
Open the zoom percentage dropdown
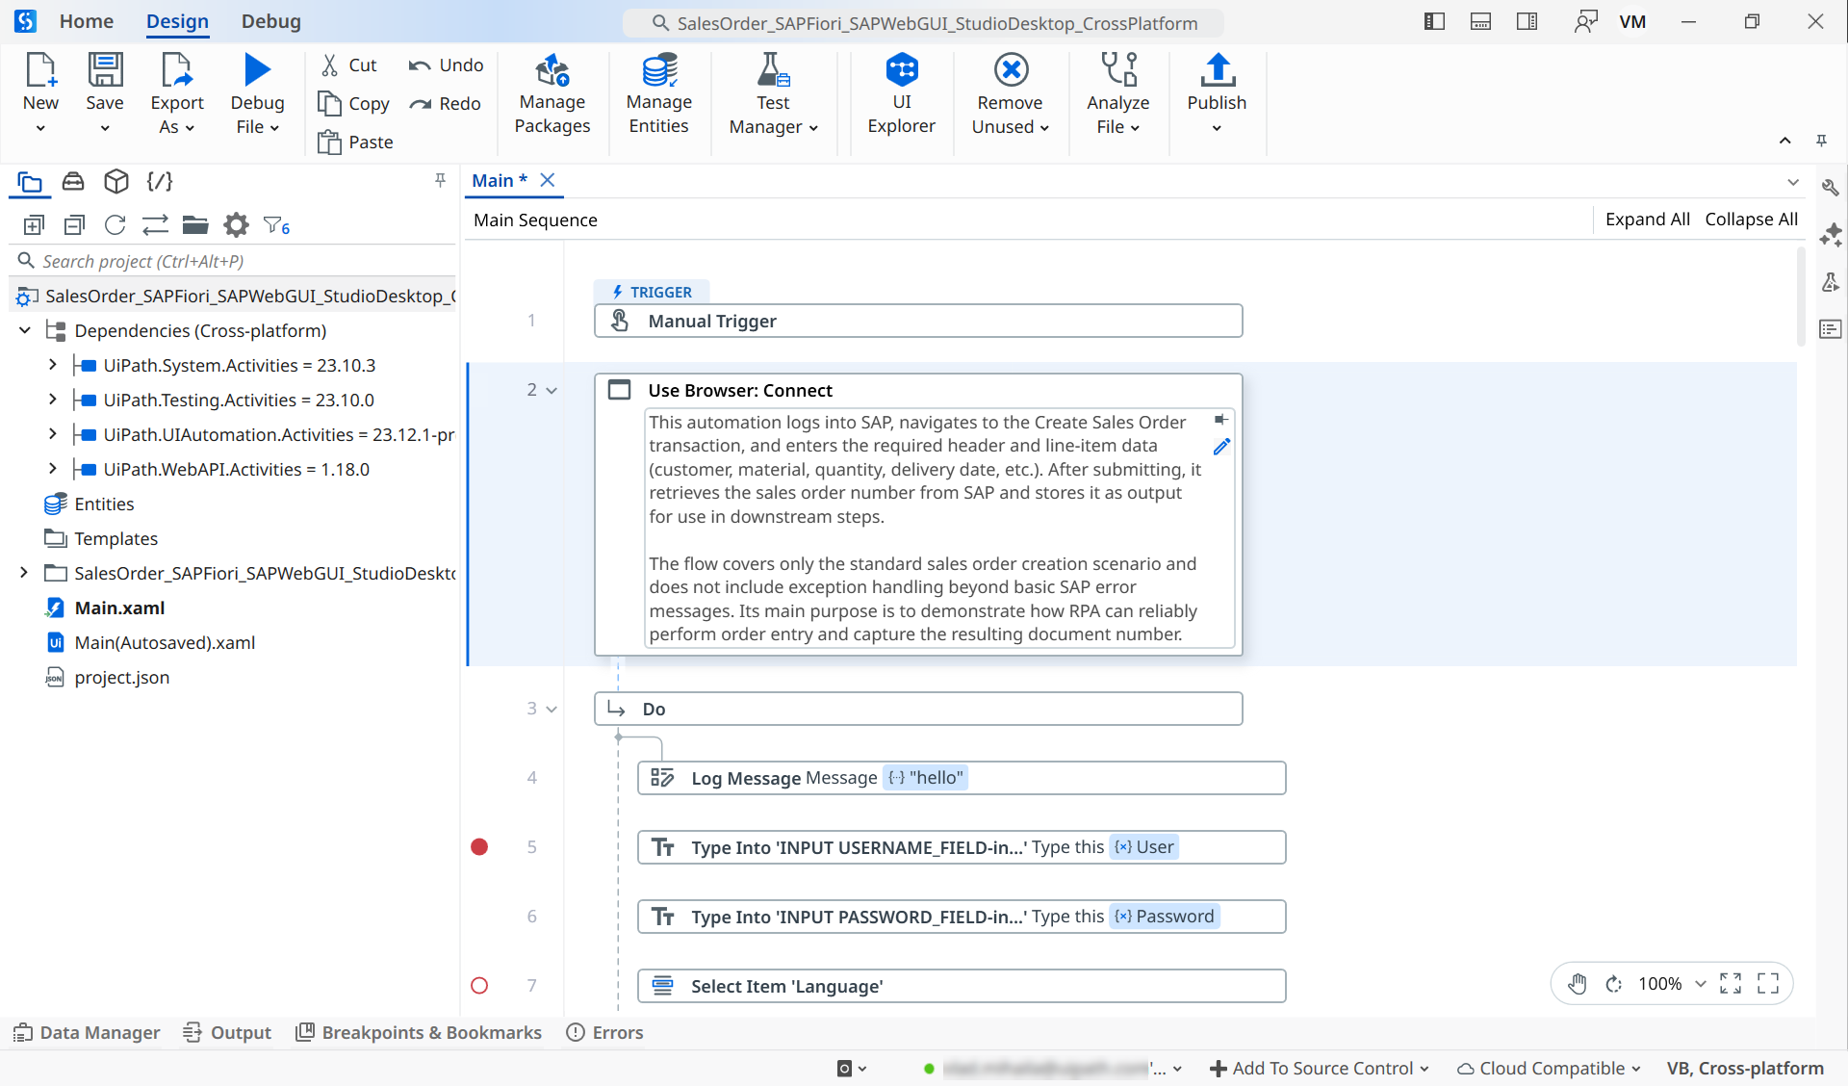(x=1700, y=984)
